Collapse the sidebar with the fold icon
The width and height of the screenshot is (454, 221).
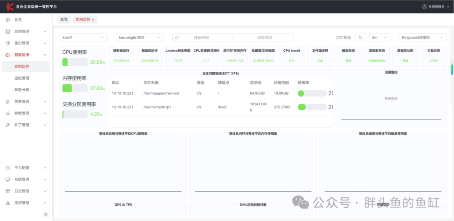coord(46,214)
